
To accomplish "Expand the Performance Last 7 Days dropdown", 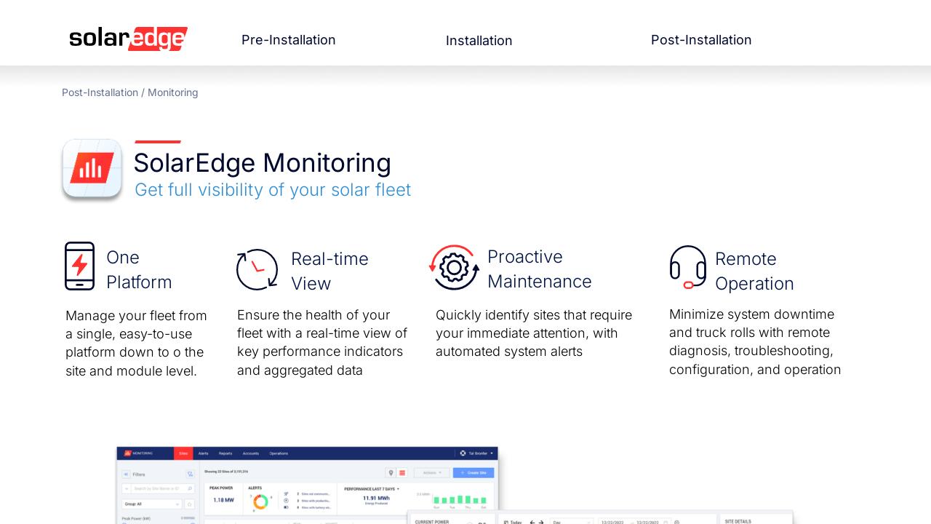I will click(398, 488).
